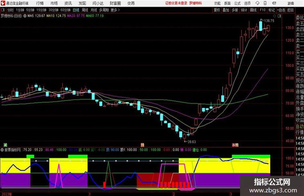Click the MA20: 97.75 label
Screen dimensions: 304x196
click(x=76, y=16)
